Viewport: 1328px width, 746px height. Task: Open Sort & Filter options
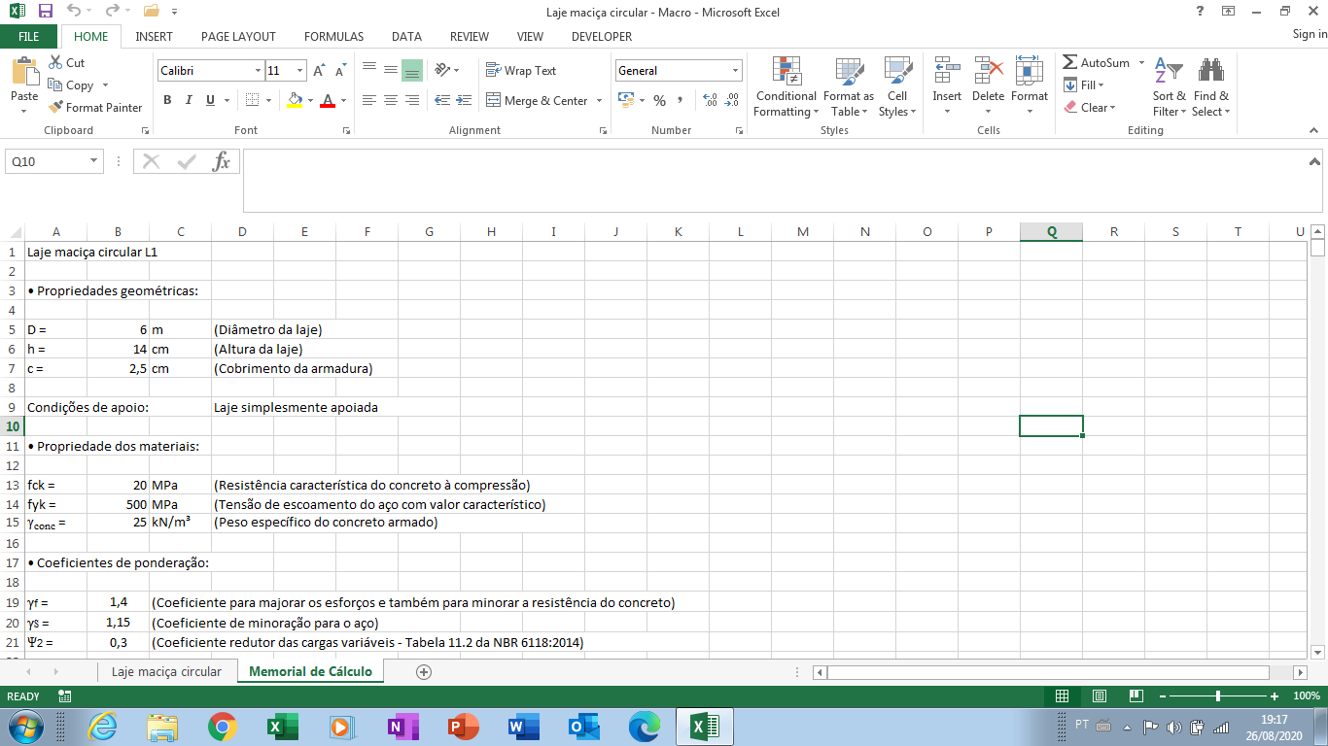pos(1169,86)
